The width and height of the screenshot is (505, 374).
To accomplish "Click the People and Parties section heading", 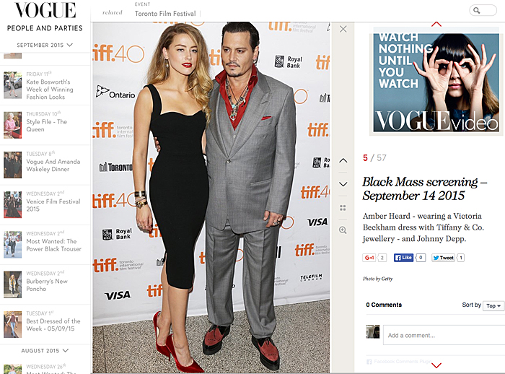I will tap(45, 28).
